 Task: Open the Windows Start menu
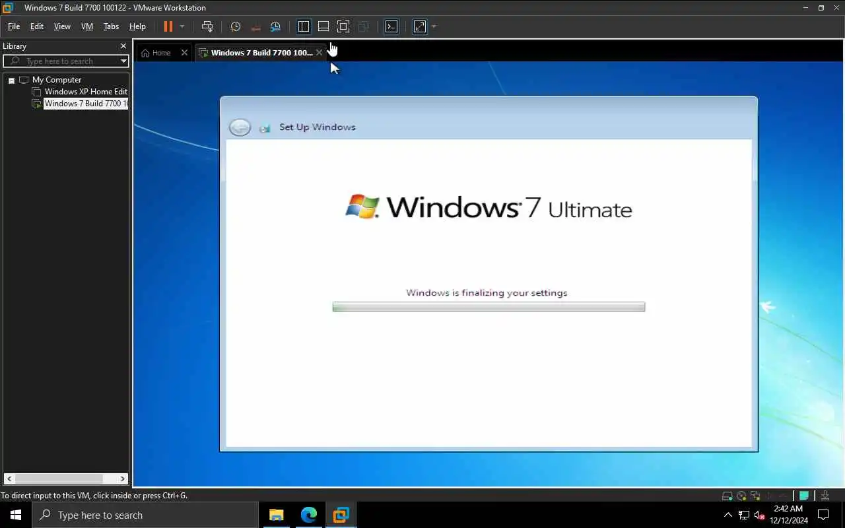16,515
